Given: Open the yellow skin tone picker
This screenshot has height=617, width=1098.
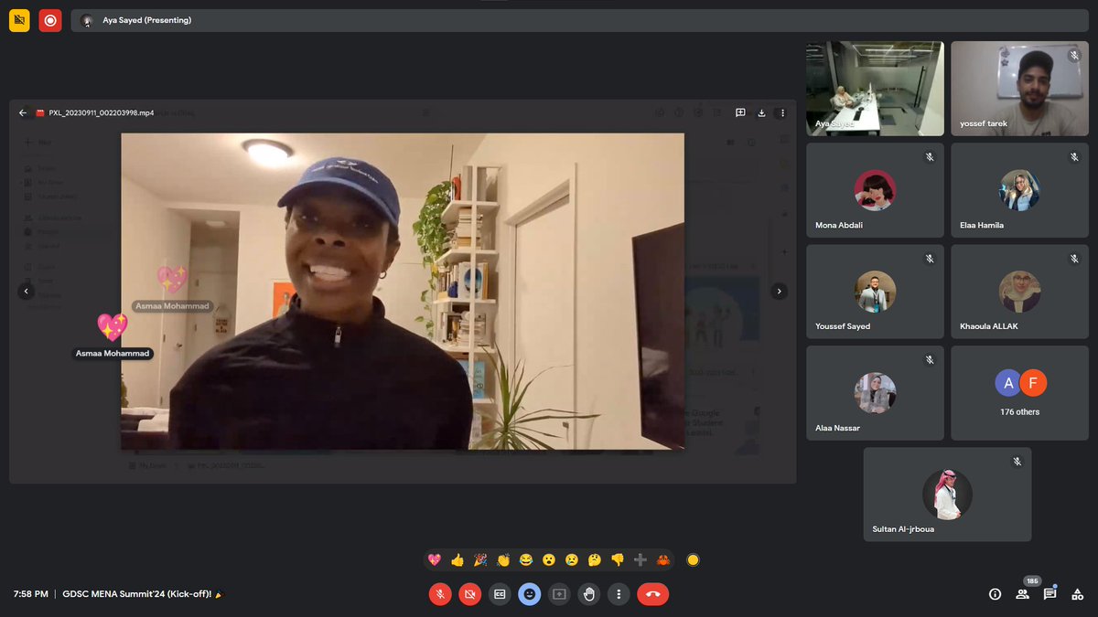Looking at the screenshot, I should (693, 560).
